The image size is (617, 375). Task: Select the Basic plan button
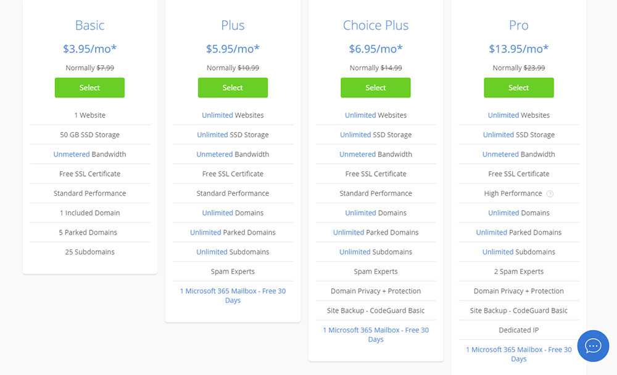(89, 87)
